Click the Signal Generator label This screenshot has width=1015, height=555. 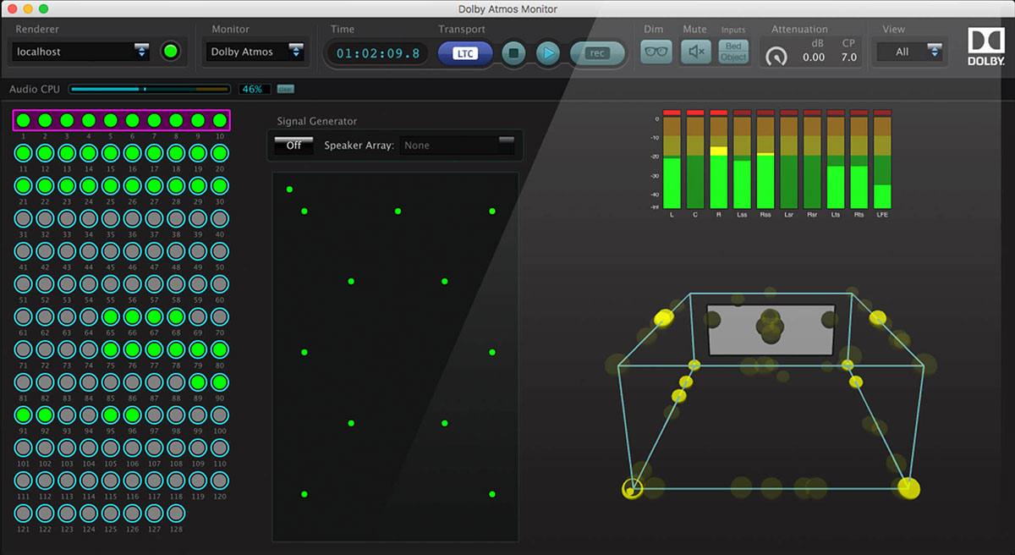pyautogui.click(x=317, y=121)
